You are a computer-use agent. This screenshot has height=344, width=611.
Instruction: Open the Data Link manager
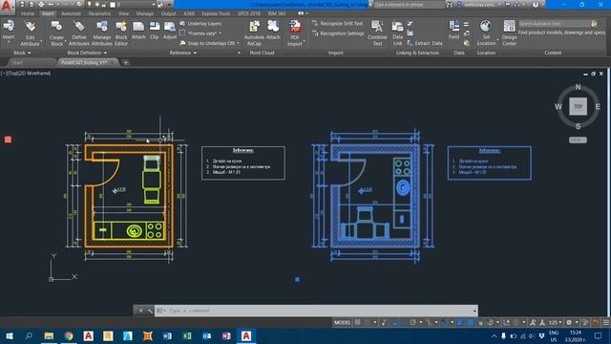(397, 33)
